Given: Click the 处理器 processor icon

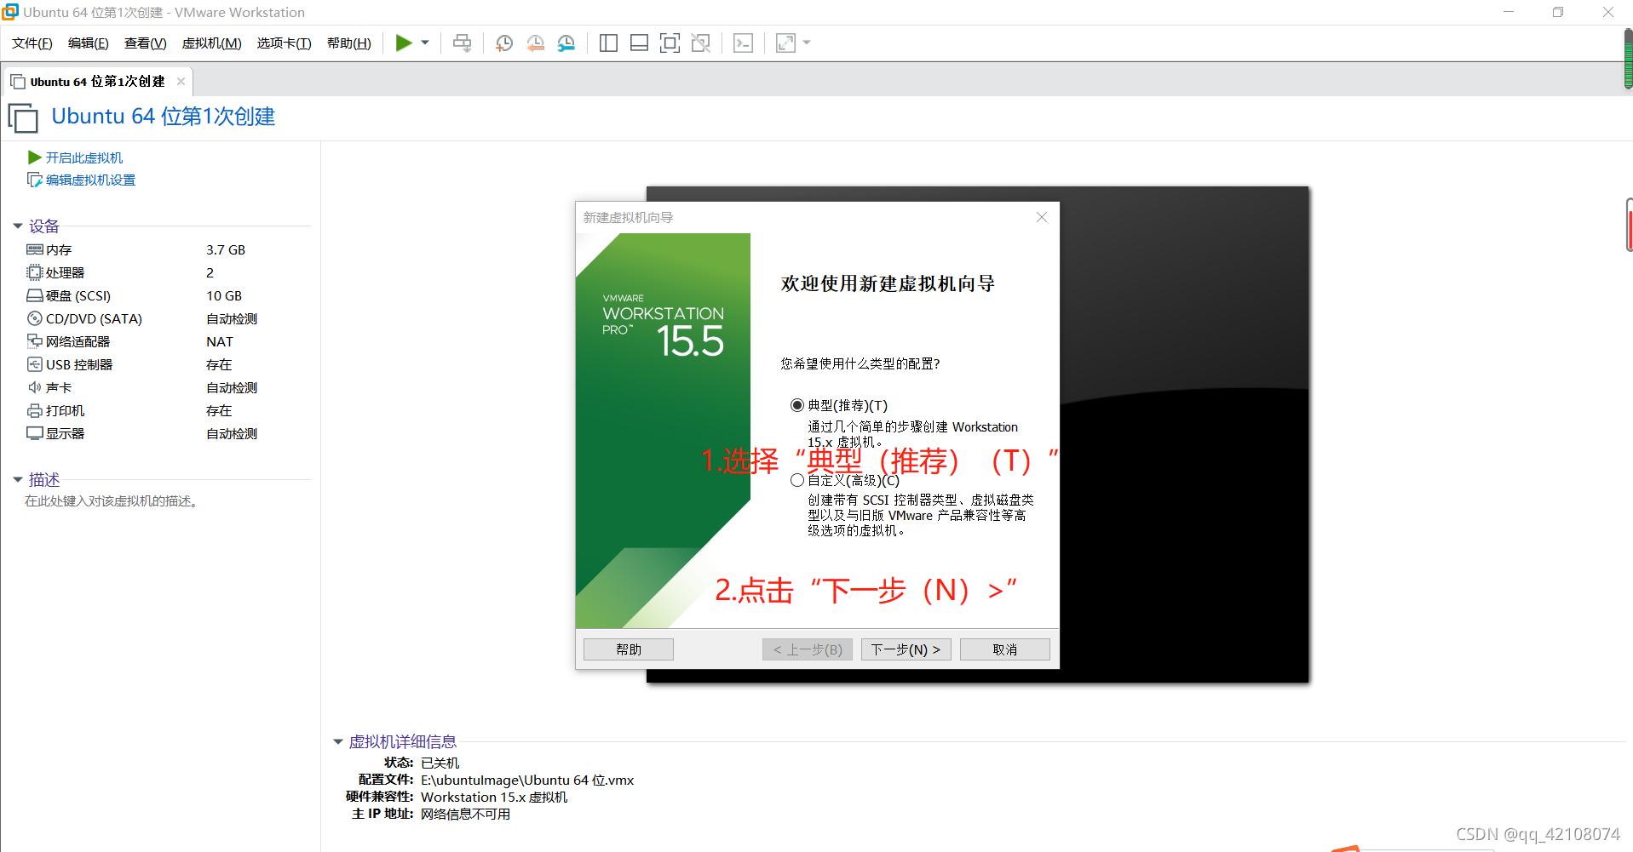Looking at the screenshot, I should (x=35, y=272).
